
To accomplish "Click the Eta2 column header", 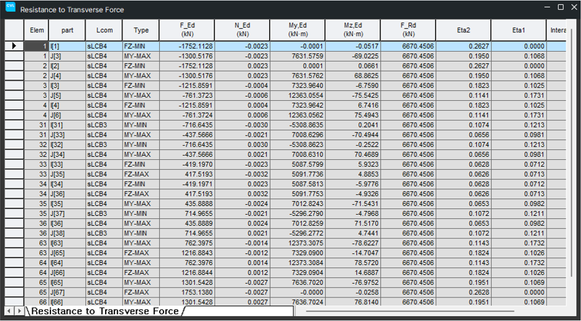I will [x=464, y=30].
